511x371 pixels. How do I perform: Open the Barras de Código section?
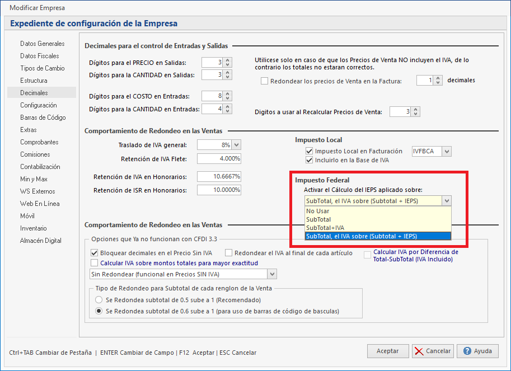tap(43, 118)
